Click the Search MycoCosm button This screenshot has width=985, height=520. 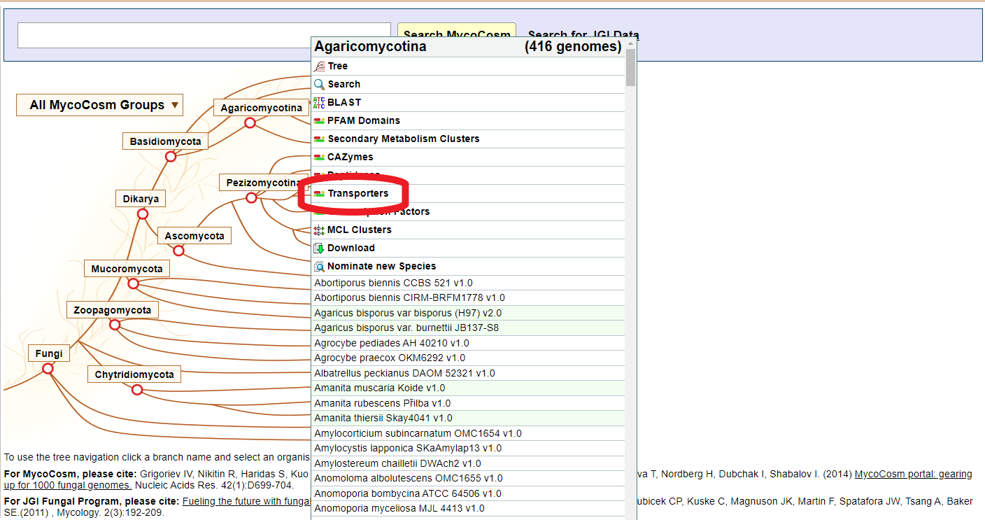(x=457, y=29)
